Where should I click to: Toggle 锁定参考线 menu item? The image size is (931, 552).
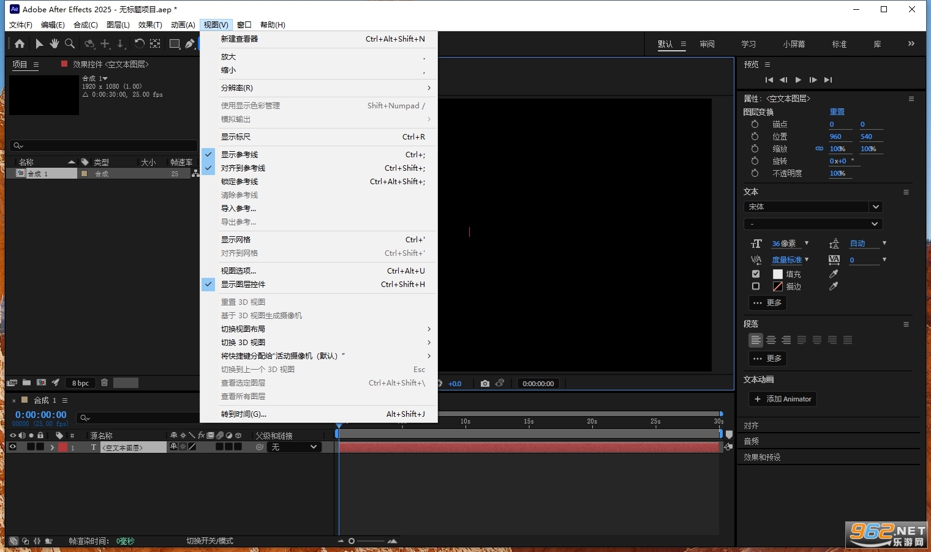pyautogui.click(x=318, y=182)
